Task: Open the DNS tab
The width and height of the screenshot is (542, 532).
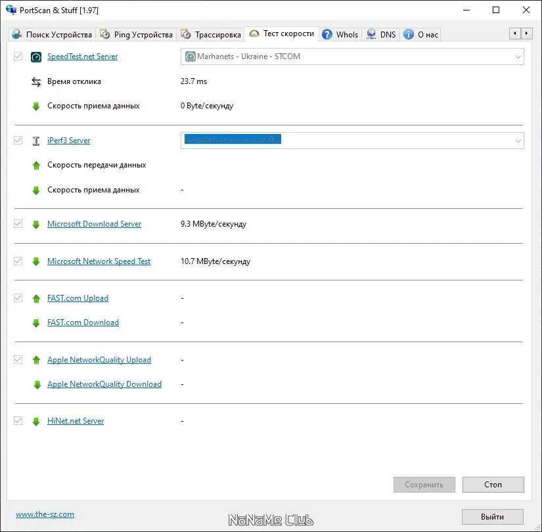Action: [381, 35]
